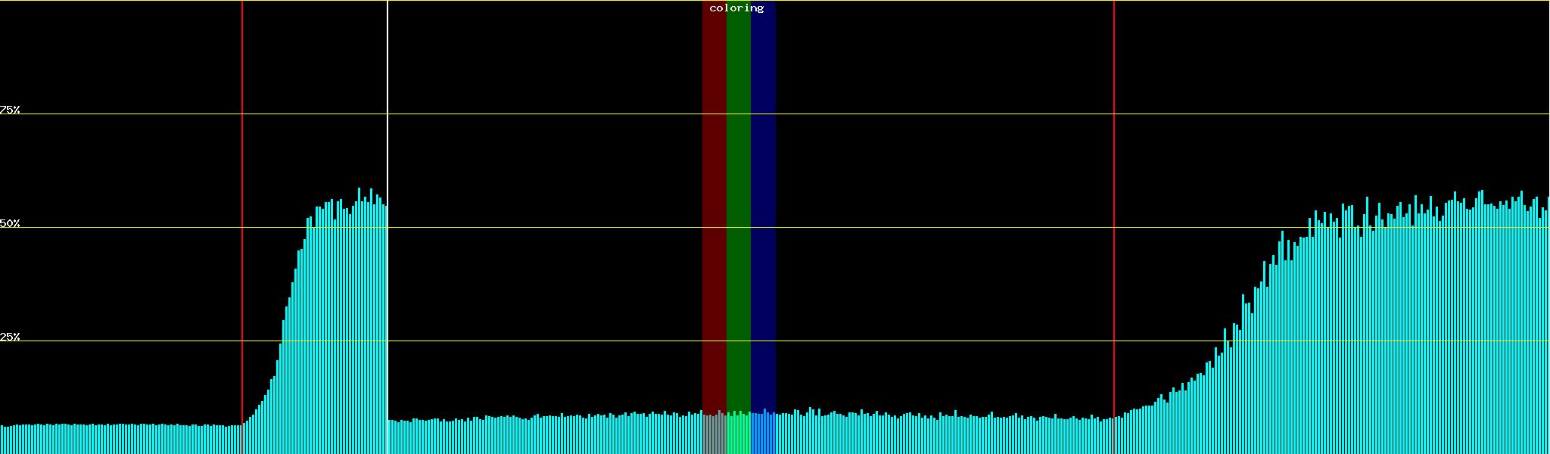Pick the bright blue bars under blue band

[763, 434]
